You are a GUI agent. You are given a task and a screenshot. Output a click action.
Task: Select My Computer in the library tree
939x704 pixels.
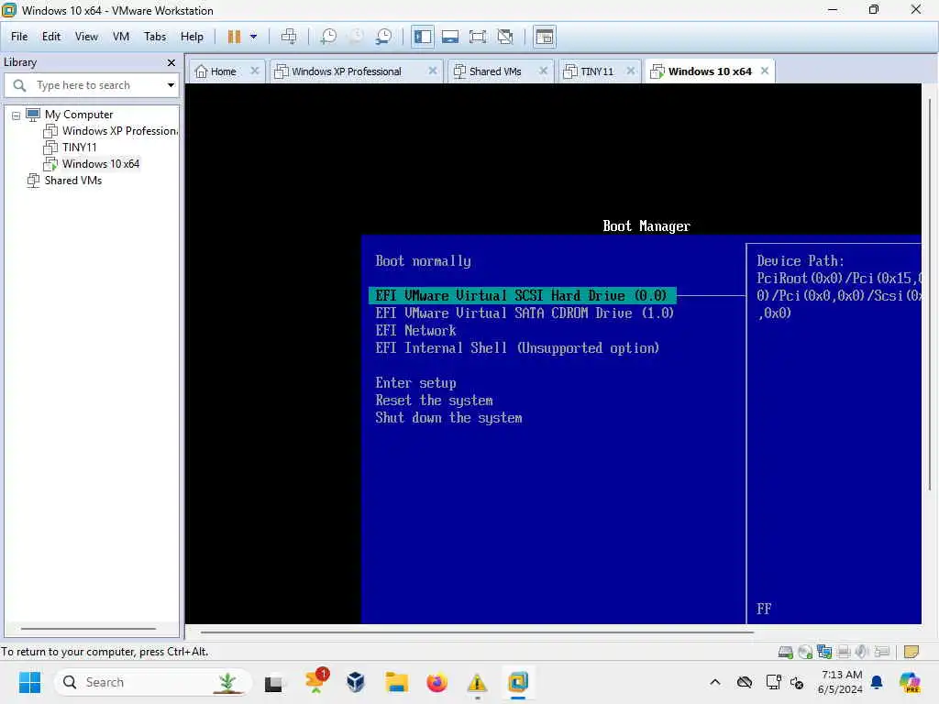[x=79, y=115]
